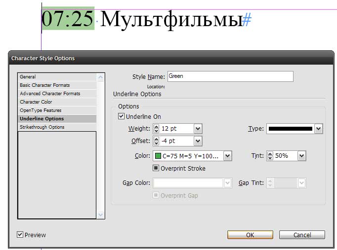Click the solid line Type preview
The width and height of the screenshot is (337, 250).
click(291, 129)
